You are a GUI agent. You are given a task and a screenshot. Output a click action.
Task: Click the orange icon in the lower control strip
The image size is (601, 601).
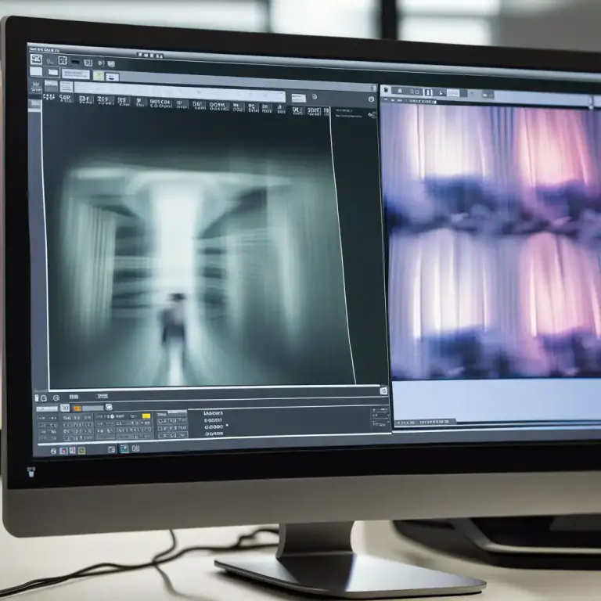click(77, 408)
